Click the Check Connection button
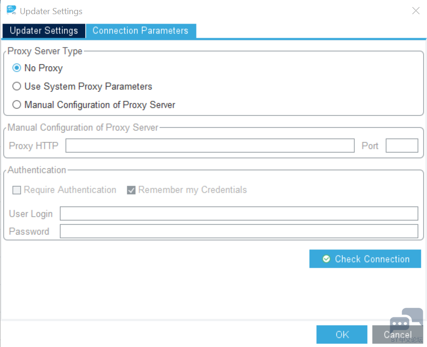This screenshot has width=427, height=347. point(365,259)
